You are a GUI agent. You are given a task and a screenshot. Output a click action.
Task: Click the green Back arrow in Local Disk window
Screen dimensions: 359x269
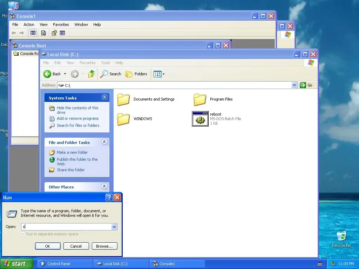click(x=47, y=74)
